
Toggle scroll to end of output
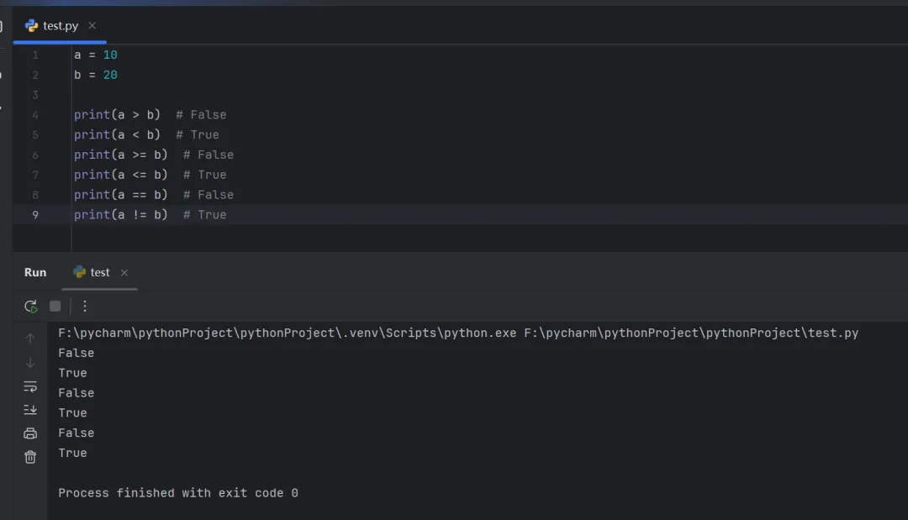pos(30,410)
